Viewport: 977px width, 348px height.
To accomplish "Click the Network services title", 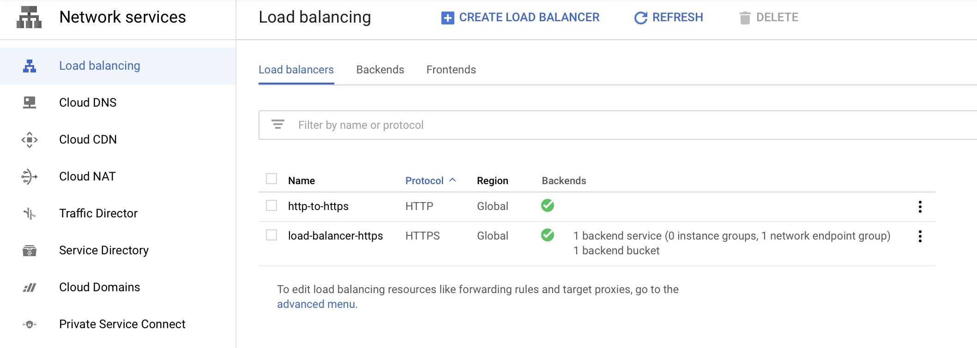I will [122, 17].
